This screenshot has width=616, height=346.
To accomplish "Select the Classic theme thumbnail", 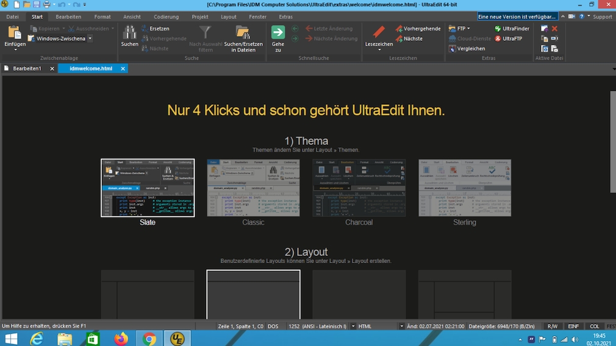I will pyautogui.click(x=253, y=188).
